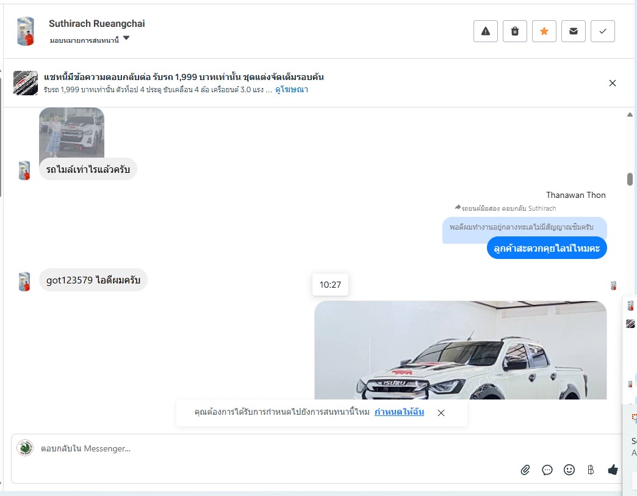
Task: Open the assign conversation dropdown arrow
Action: pos(126,38)
